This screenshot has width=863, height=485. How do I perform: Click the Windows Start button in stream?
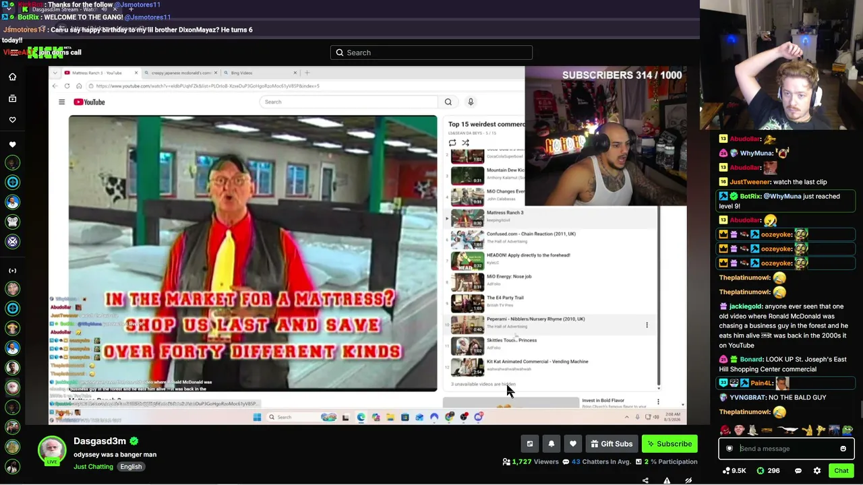point(257,418)
